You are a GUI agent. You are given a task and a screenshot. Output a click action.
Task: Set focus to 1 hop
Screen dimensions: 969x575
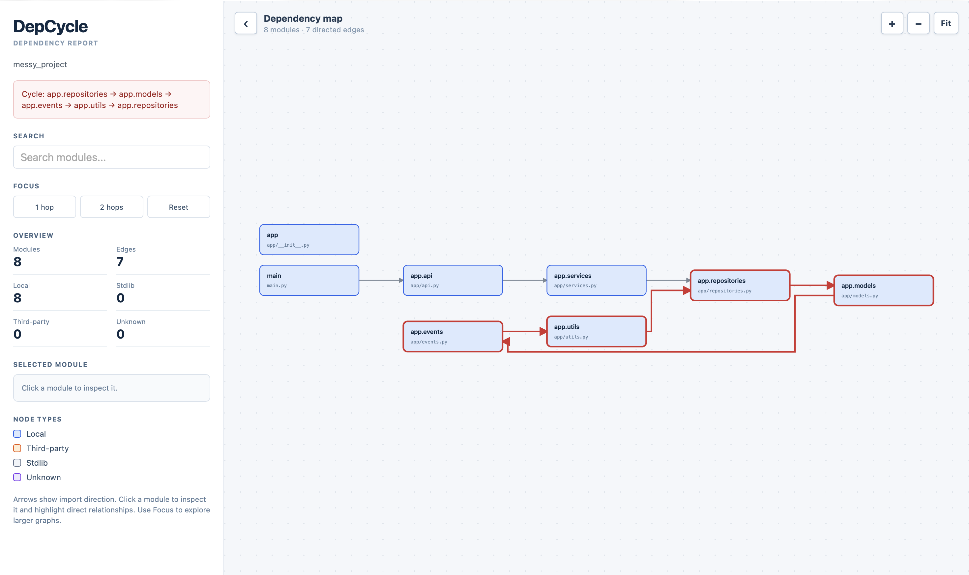point(44,207)
